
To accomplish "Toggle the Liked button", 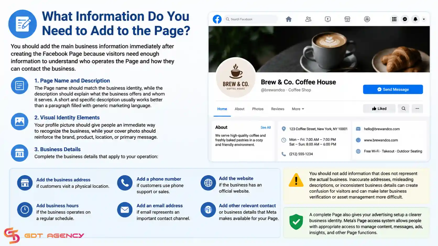I will (379, 108).
